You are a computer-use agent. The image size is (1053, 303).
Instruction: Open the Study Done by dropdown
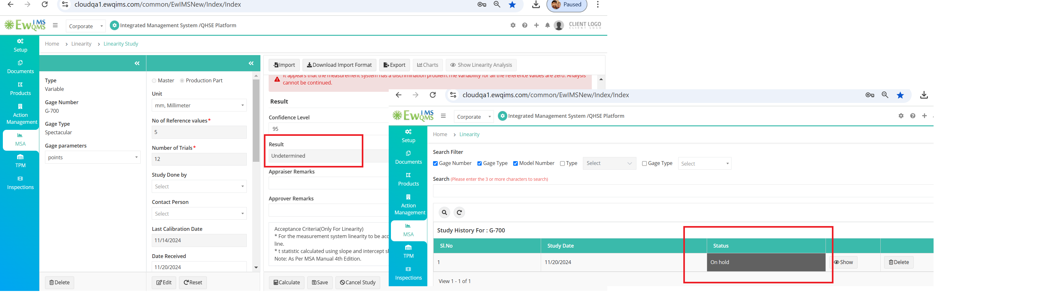pos(199,186)
